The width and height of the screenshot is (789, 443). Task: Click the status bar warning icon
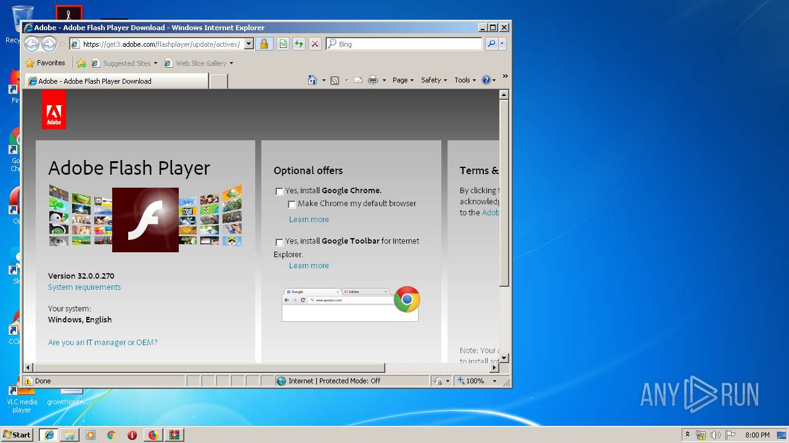[x=28, y=381]
